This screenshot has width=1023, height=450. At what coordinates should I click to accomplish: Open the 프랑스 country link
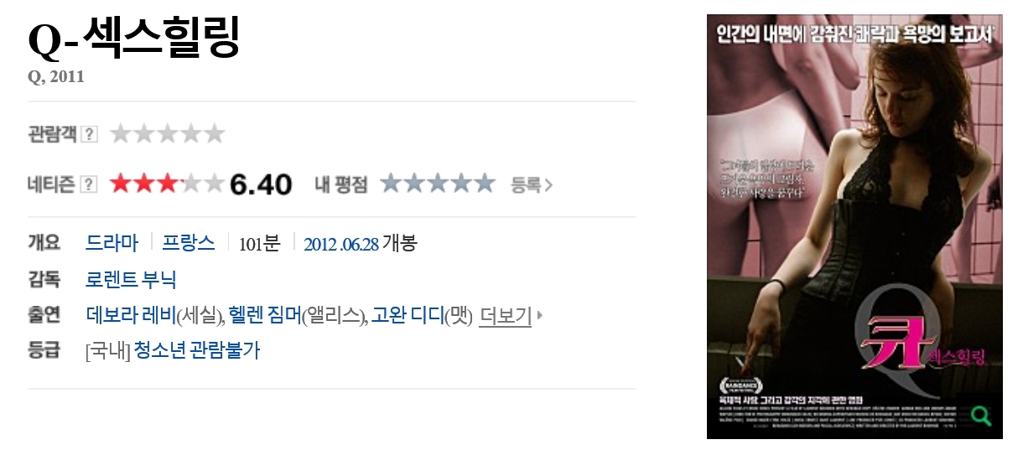coord(189,243)
